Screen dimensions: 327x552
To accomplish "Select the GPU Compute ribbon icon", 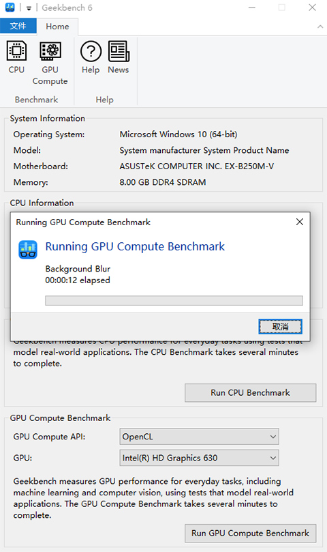I will pos(50,63).
